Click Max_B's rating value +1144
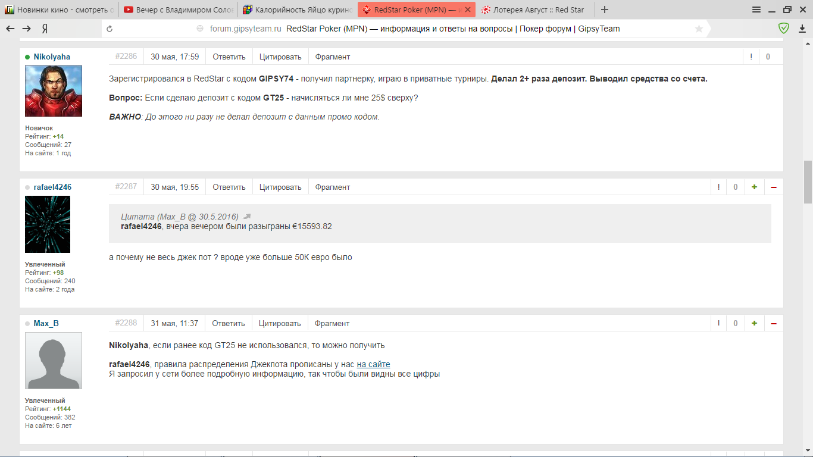The image size is (813, 457). click(x=62, y=409)
